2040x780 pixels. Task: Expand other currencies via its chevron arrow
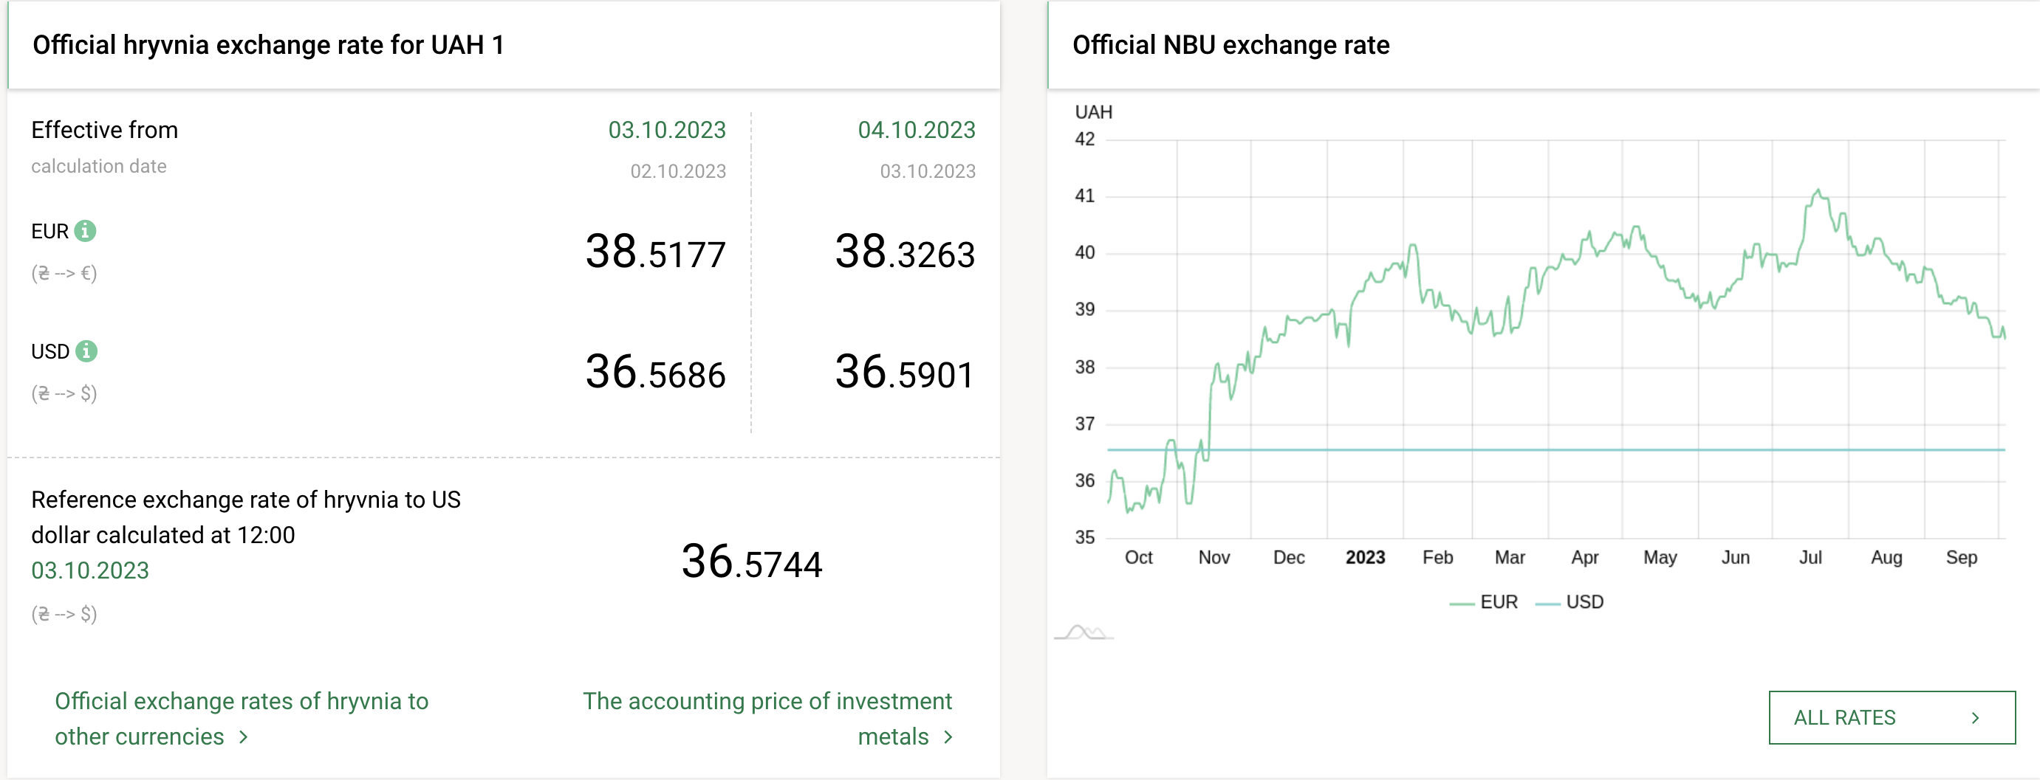click(x=243, y=737)
